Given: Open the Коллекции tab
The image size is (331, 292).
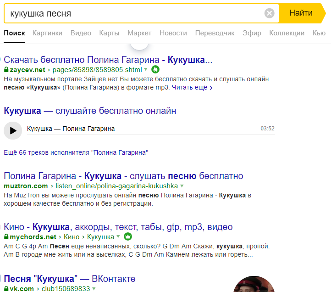Looking at the screenshot, I should coord(287,33).
